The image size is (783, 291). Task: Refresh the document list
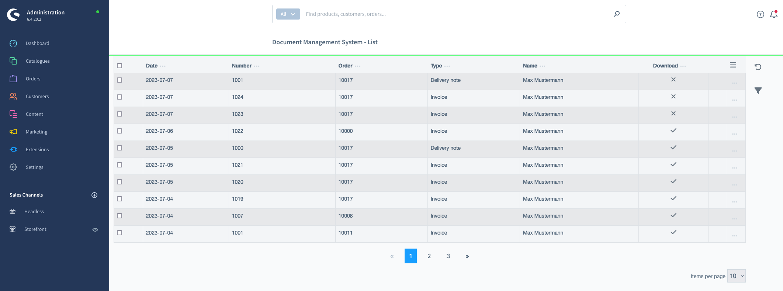point(758,67)
